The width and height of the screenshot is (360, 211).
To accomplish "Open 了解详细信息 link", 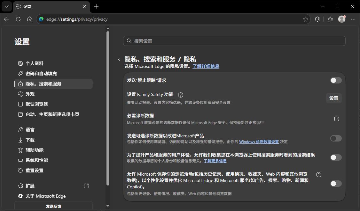I will [x=206, y=66].
